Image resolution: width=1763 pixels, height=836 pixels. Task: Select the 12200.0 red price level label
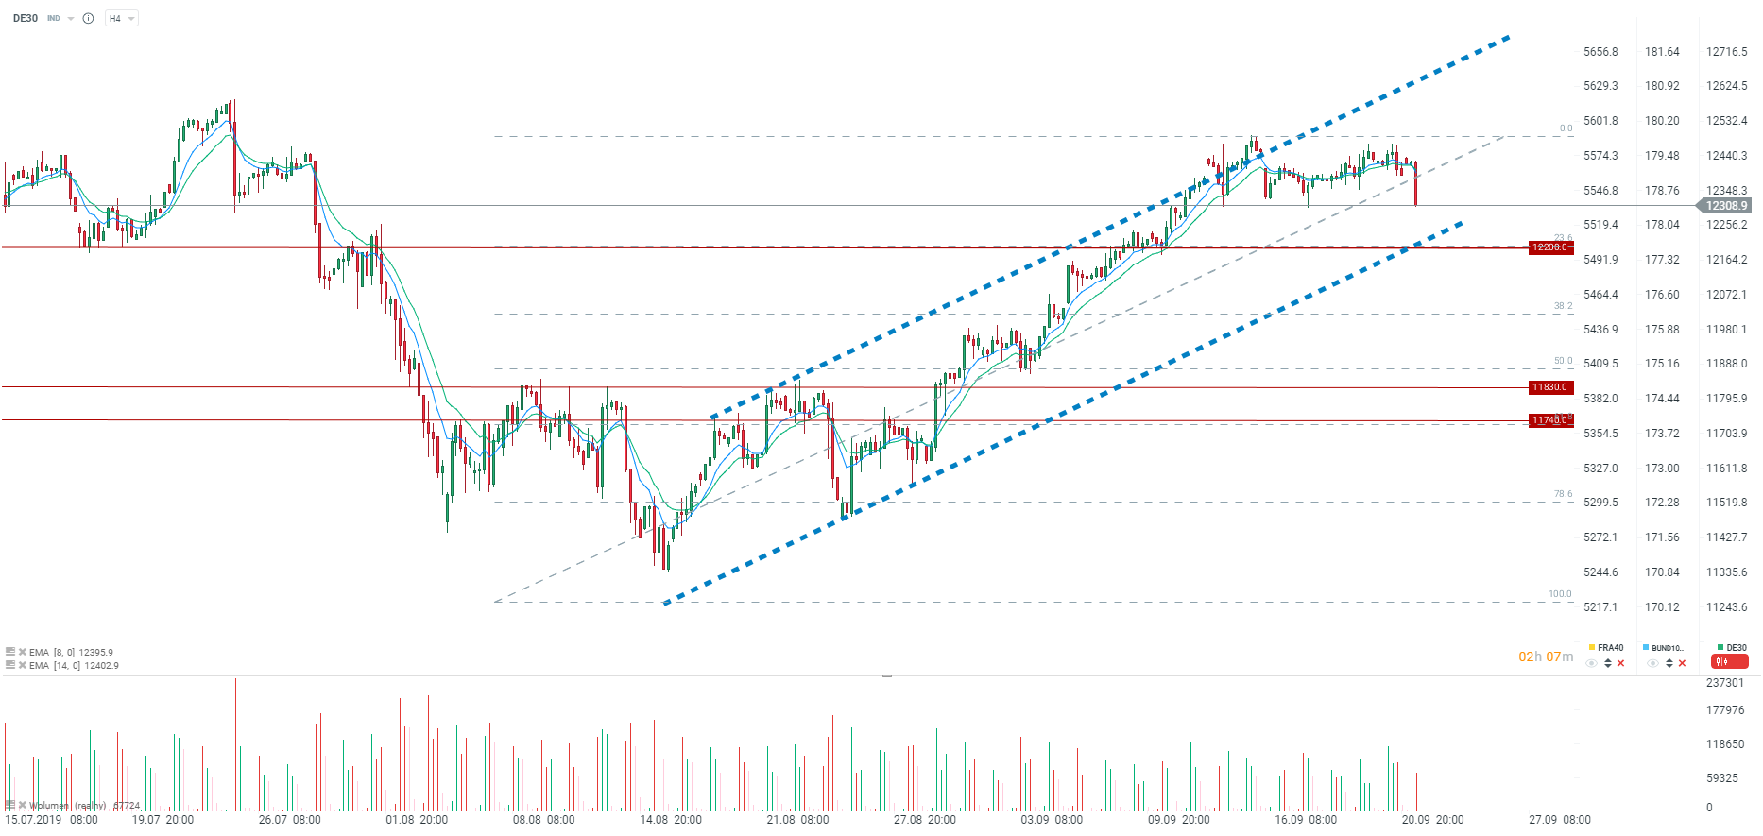pyautogui.click(x=1549, y=247)
